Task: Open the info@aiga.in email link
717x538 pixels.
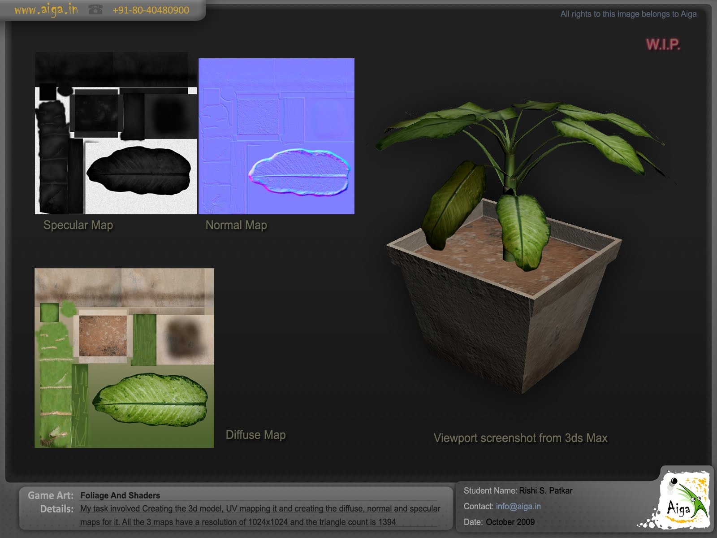Action: (518, 506)
